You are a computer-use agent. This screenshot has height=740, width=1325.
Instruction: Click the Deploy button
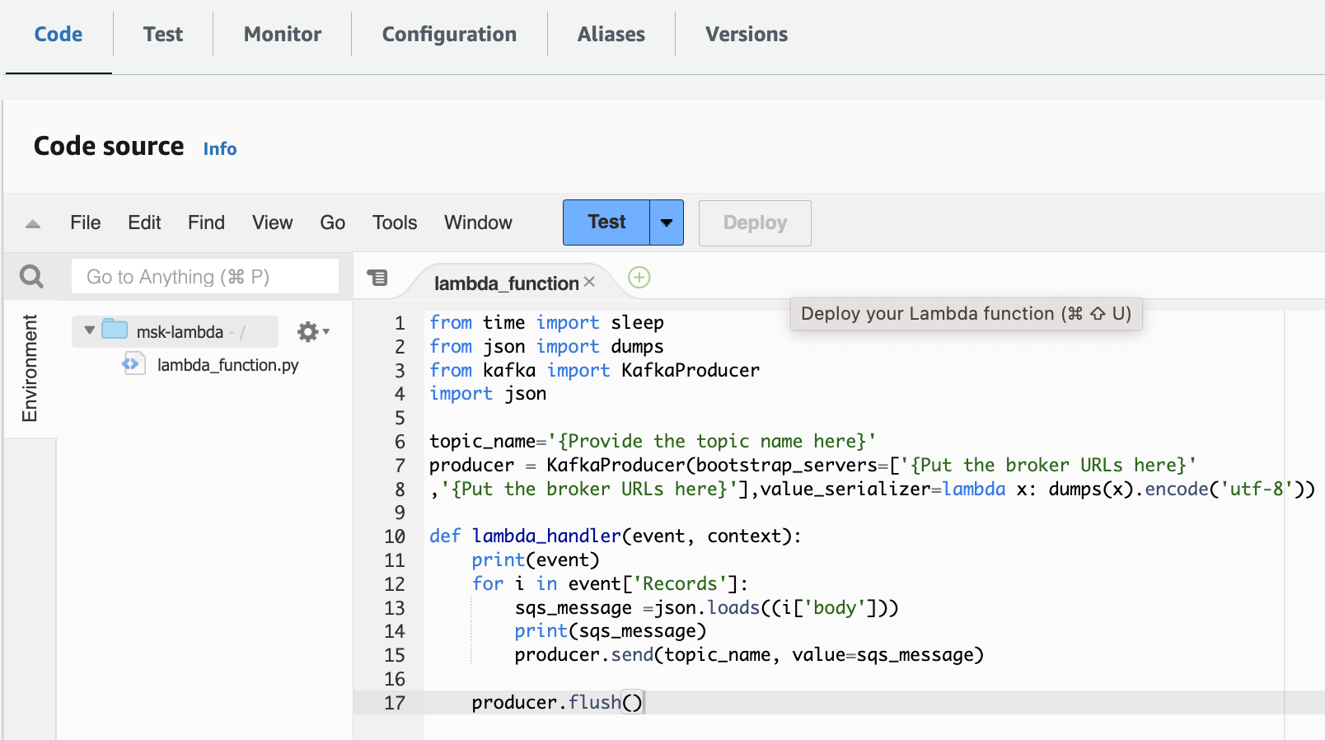[x=755, y=222]
